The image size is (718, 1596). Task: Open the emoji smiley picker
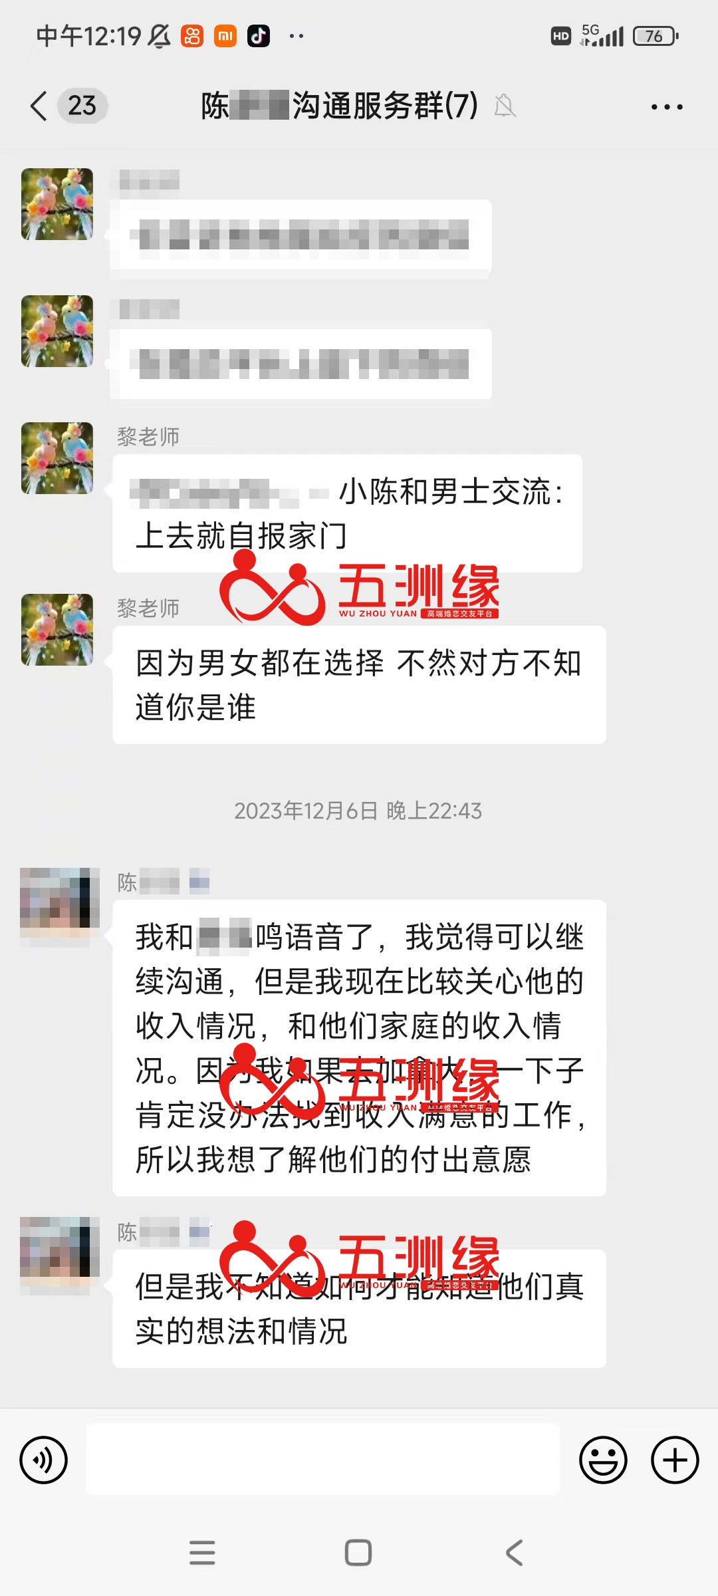click(603, 1460)
